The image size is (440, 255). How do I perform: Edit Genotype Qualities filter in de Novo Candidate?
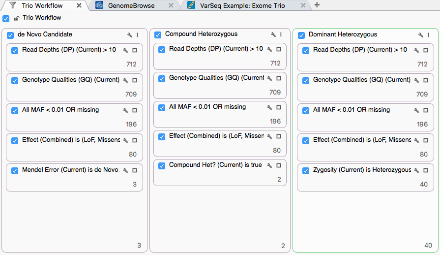(x=125, y=80)
